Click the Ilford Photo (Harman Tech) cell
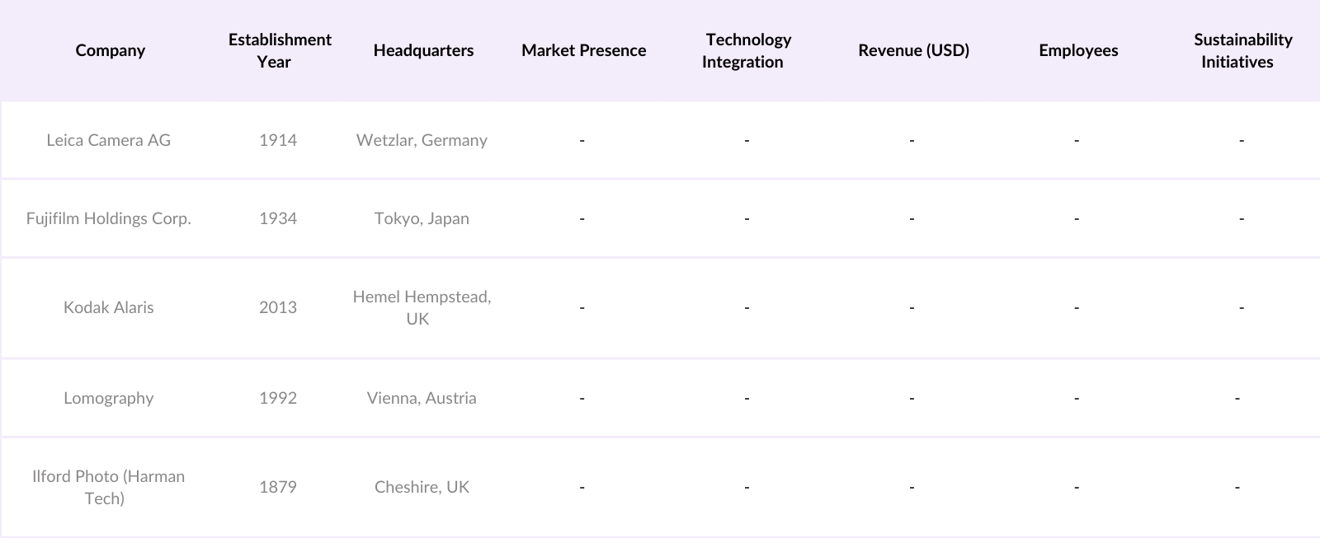 109,487
